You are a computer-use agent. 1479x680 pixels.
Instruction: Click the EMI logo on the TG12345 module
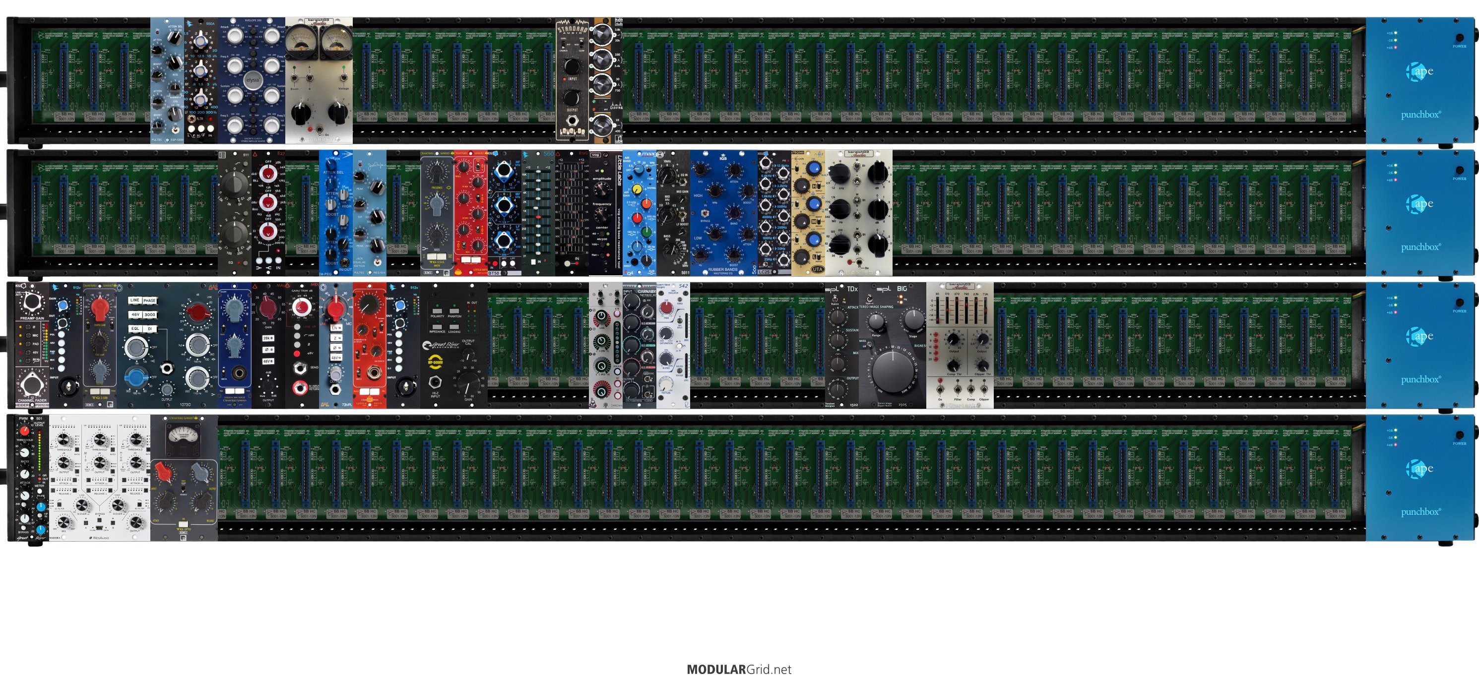point(428,273)
